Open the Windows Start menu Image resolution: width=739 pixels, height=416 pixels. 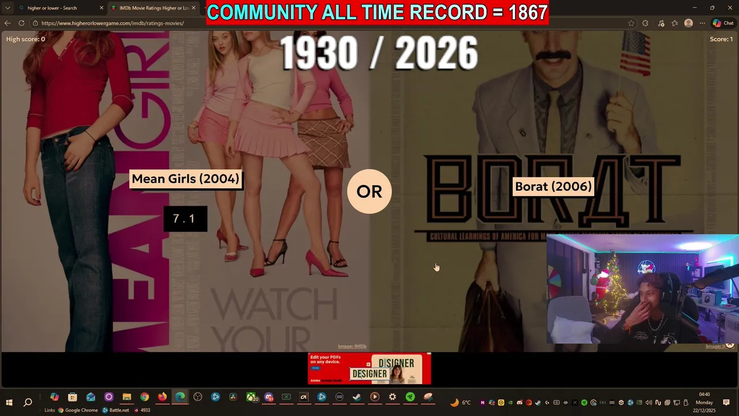click(x=9, y=402)
